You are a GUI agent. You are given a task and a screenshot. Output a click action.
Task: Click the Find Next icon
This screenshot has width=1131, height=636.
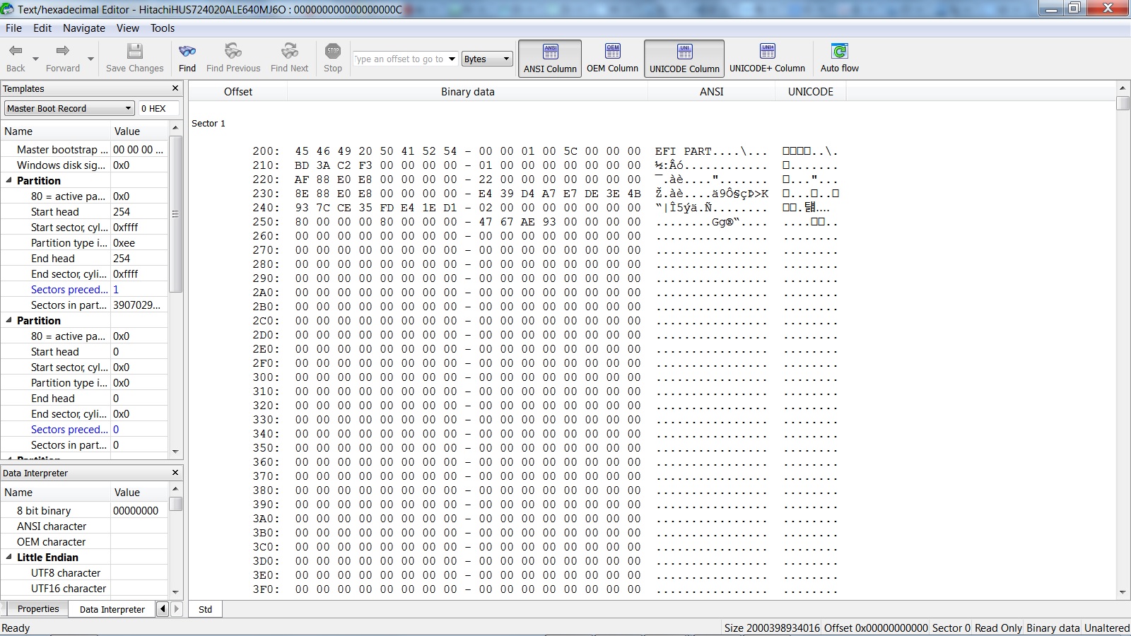coord(289,51)
